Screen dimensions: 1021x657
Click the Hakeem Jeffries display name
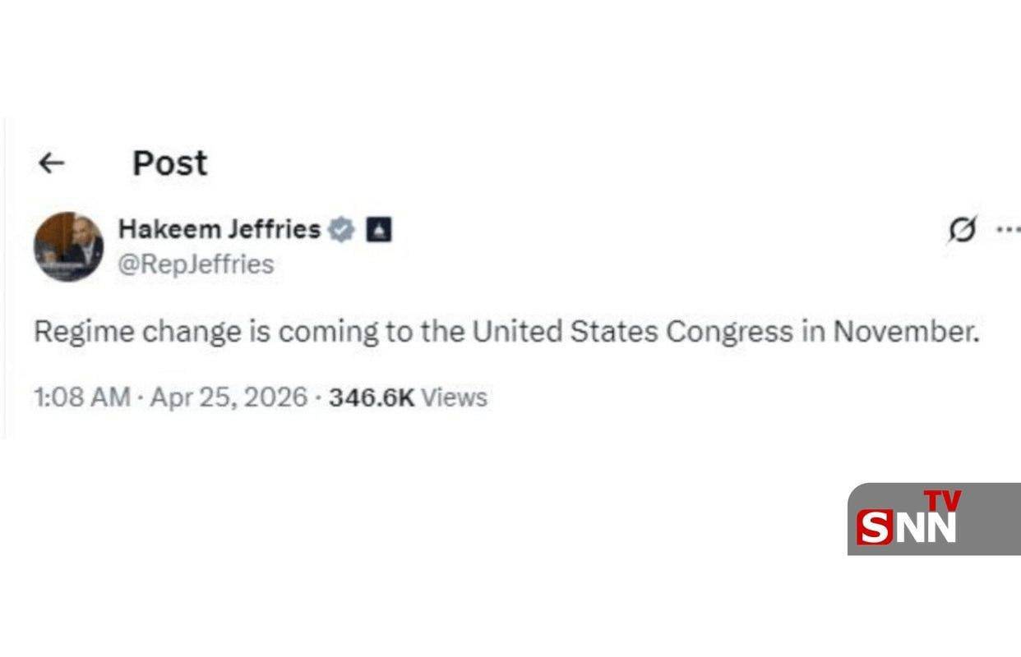coord(219,229)
